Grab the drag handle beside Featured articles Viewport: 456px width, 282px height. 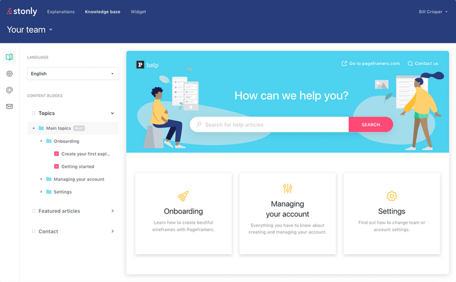tap(34, 211)
